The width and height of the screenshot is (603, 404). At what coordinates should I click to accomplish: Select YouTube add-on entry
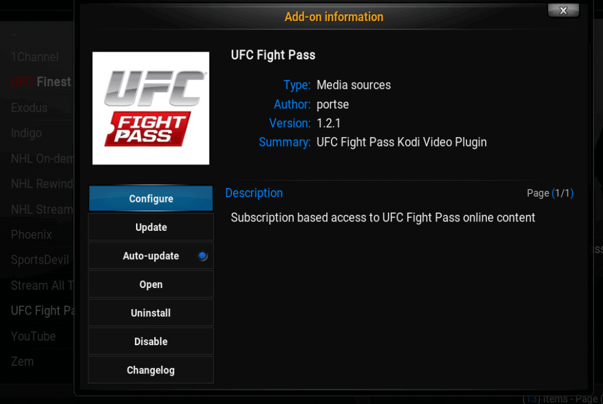(33, 336)
